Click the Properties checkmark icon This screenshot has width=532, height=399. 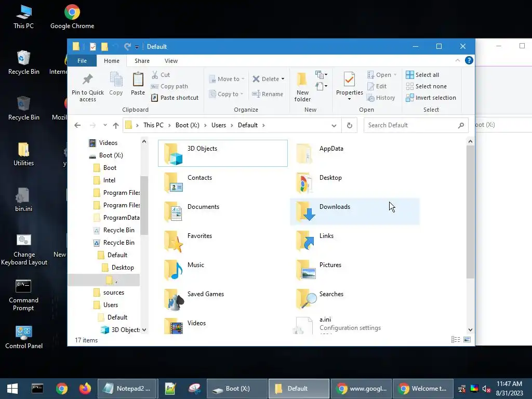pyautogui.click(x=349, y=79)
